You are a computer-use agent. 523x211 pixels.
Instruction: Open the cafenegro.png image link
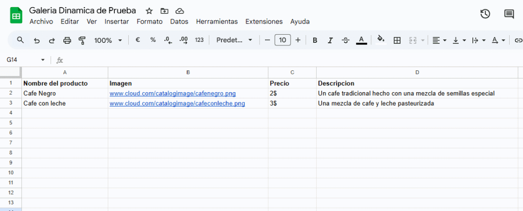pos(173,94)
